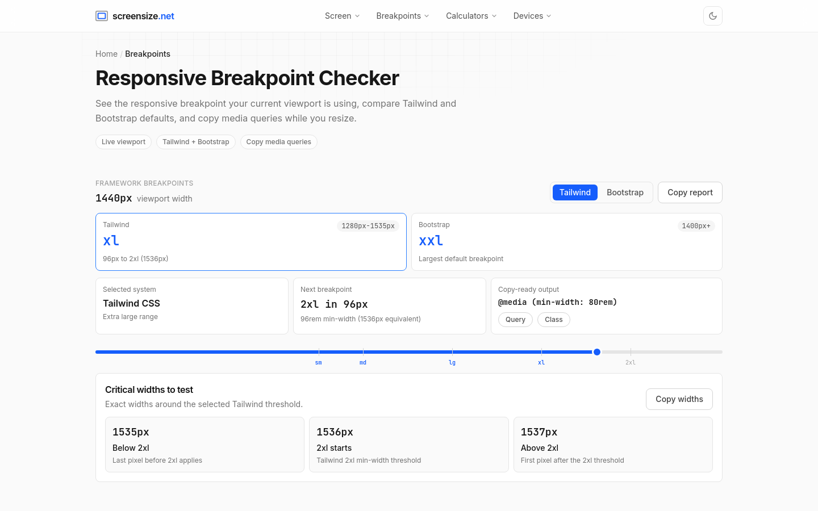
Task: Go to Home via breadcrumb link
Action: [x=106, y=54]
